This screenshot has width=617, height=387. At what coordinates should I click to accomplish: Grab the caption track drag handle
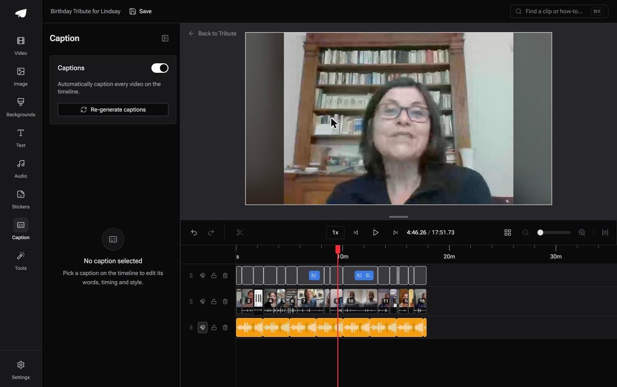pyautogui.click(x=191, y=275)
